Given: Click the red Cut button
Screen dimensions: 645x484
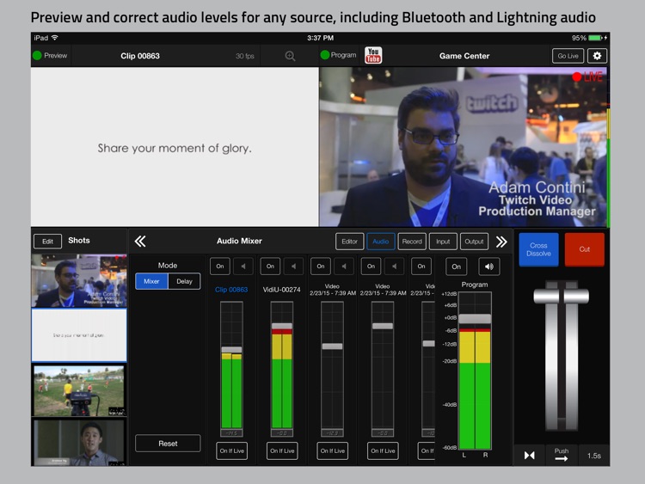Looking at the screenshot, I should tap(585, 249).
